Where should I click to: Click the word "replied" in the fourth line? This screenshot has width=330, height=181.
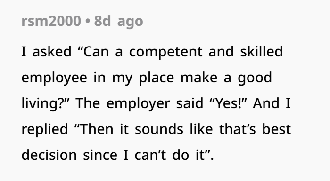(45, 130)
